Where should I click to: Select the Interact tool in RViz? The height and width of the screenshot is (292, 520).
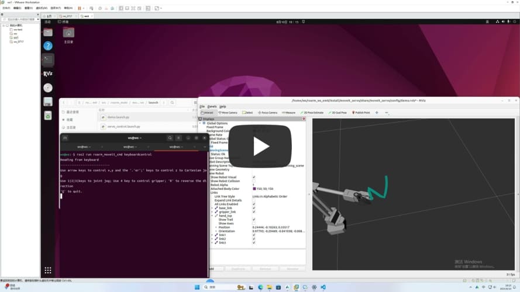[x=207, y=113]
